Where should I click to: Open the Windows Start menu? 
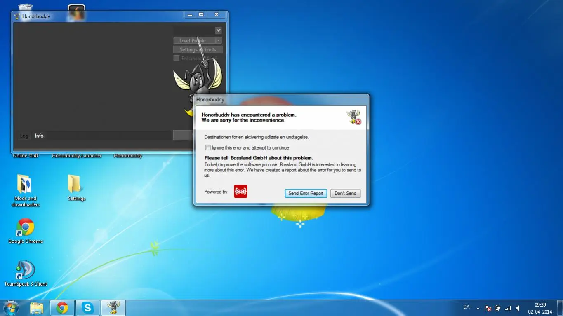[11, 308]
